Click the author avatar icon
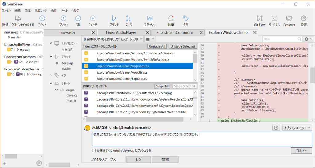The height and width of the screenshot is (168, 315). 87,128
